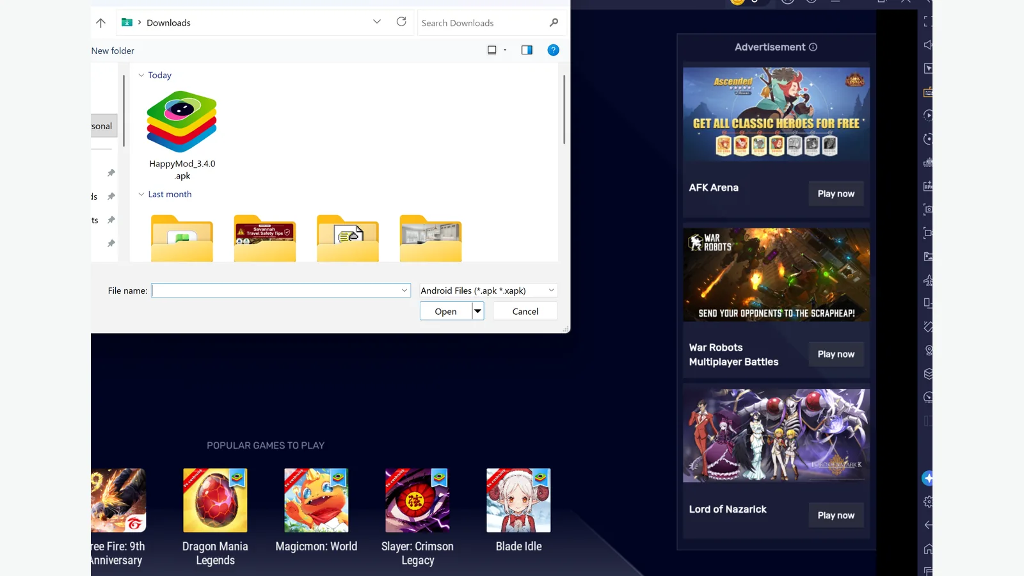1024x576 pixels.
Task: Click the Install APK sidebar icon
Action: coord(927,186)
